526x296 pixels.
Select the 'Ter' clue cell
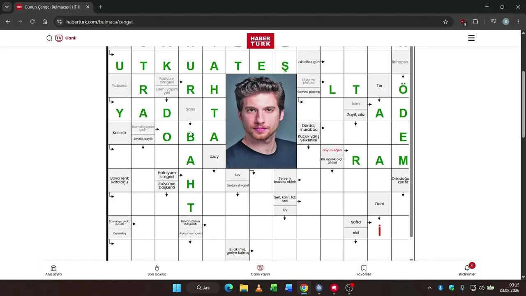pyautogui.click(x=379, y=86)
